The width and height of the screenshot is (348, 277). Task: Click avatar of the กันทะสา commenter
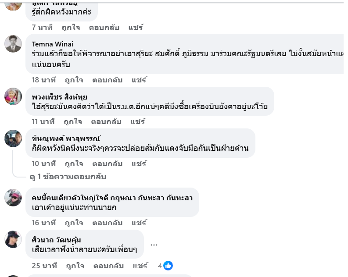tap(13, 197)
